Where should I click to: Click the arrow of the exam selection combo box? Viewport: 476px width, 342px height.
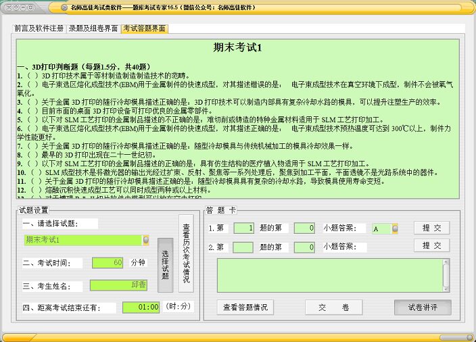[x=146, y=240]
